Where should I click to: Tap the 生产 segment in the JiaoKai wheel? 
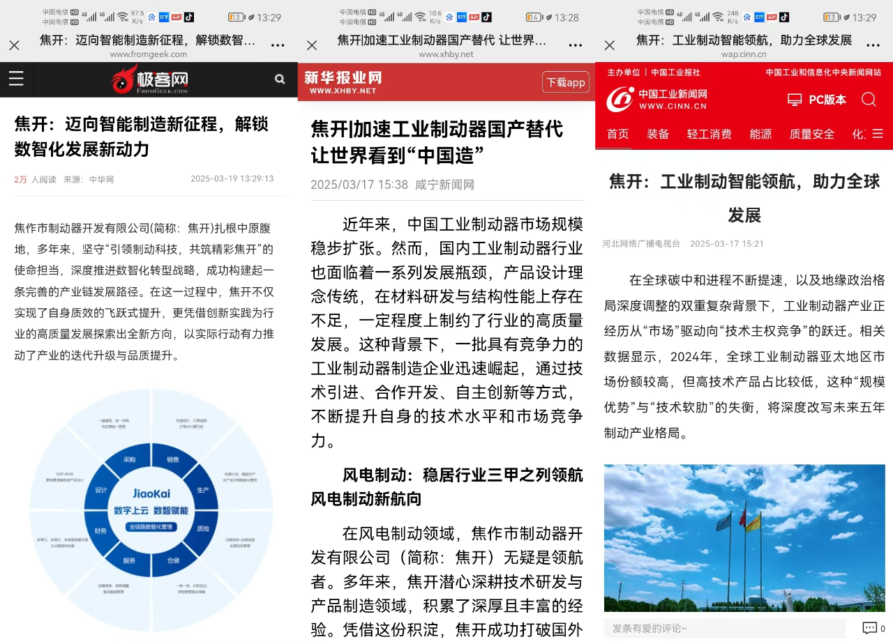pyautogui.click(x=202, y=490)
